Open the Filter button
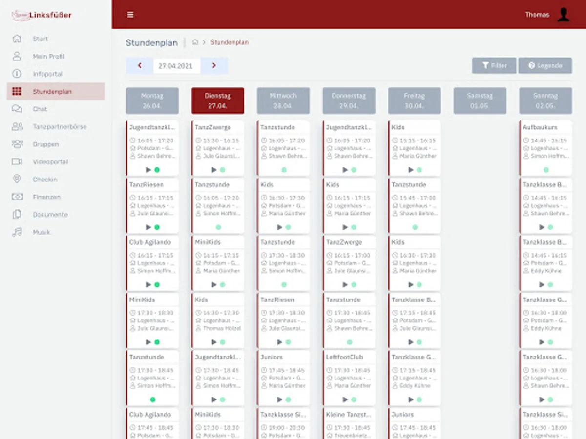Image resolution: width=586 pixels, height=439 pixels. pyautogui.click(x=494, y=66)
